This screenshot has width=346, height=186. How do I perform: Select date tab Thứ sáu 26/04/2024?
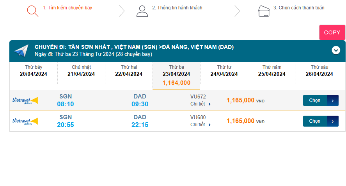[319, 71]
